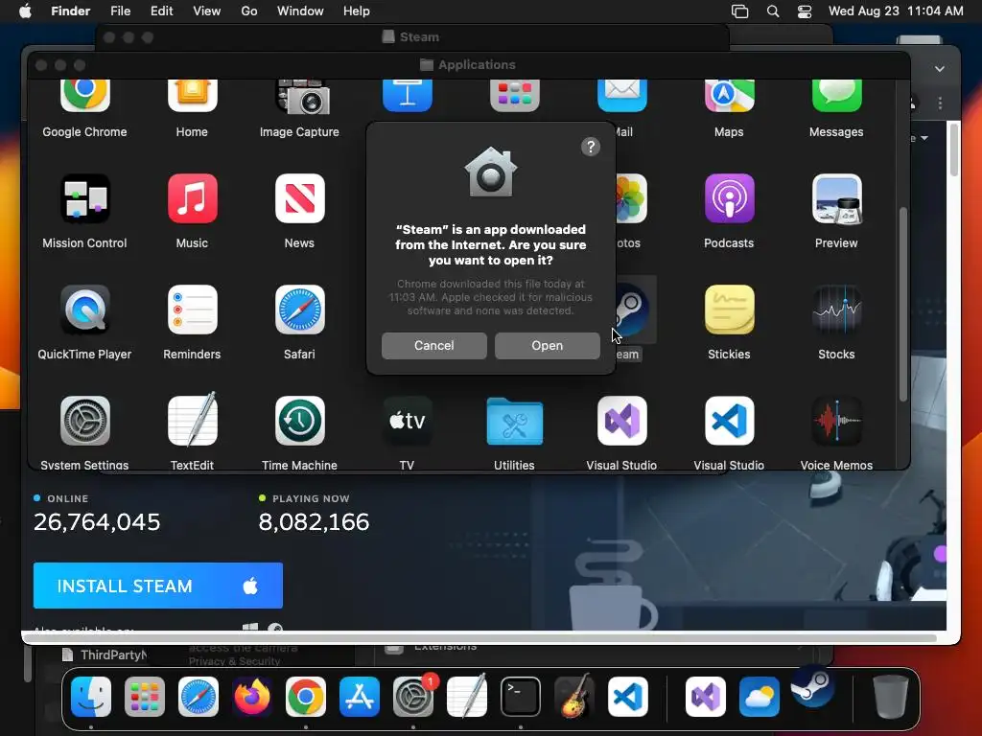Open Stage Manager icon in menu bar
The height and width of the screenshot is (736, 982).
(739, 11)
